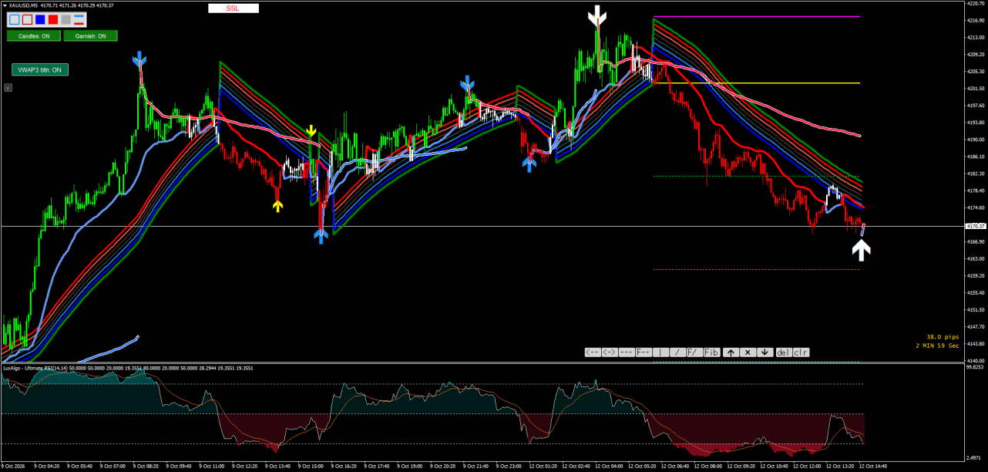Click the XAUUSD,M5 symbol title text

click(x=24, y=5)
